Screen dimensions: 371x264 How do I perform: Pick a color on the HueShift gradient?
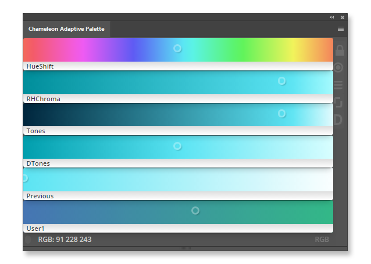(x=178, y=49)
